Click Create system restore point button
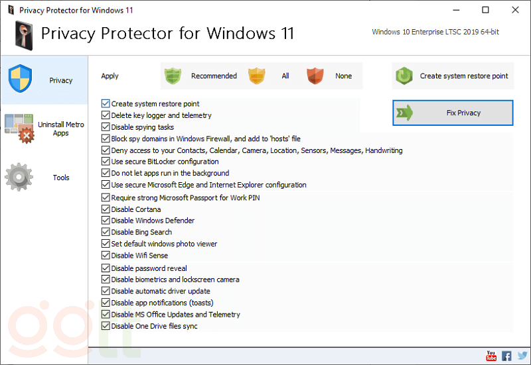Screen dimensions: 531x365 pos(452,76)
